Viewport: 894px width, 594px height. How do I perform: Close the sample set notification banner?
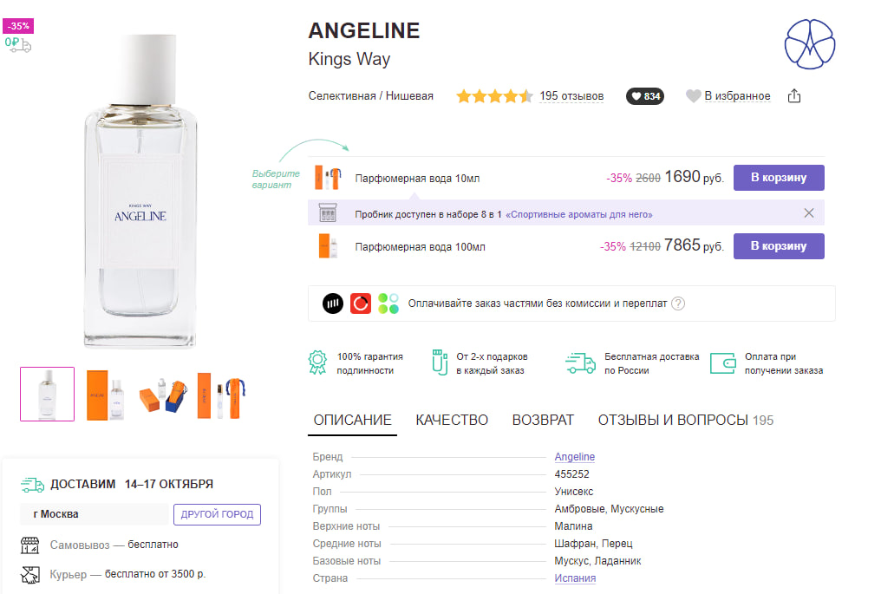pyautogui.click(x=809, y=213)
